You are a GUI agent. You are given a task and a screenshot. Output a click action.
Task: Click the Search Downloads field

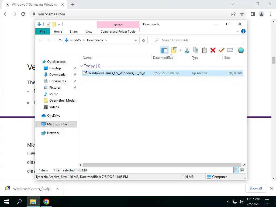(x=197, y=40)
